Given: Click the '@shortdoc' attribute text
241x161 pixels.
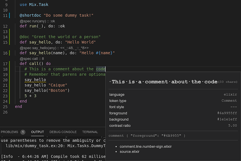Looking at the screenshot, I should click(x=30, y=15).
